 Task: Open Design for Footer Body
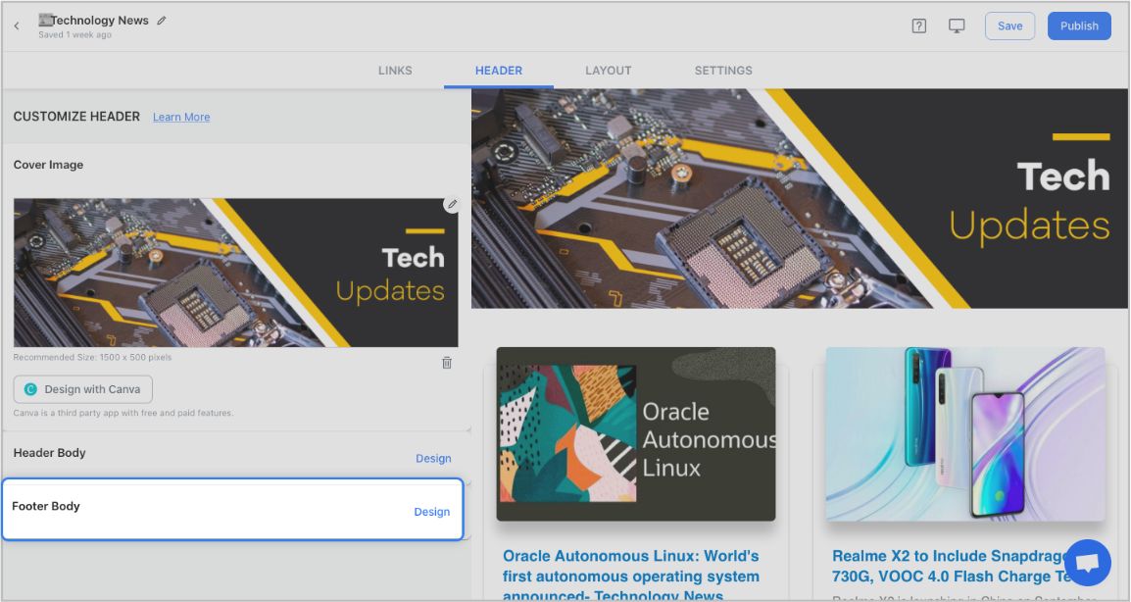[x=431, y=512]
